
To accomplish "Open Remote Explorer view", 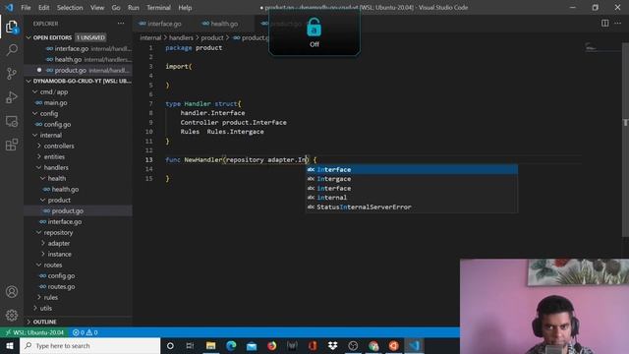I will pyautogui.click(x=12, y=121).
